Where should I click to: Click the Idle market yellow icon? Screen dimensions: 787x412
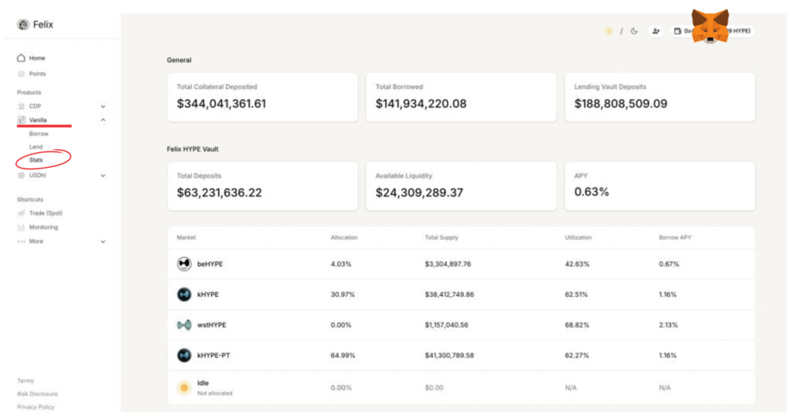pos(184,387)
